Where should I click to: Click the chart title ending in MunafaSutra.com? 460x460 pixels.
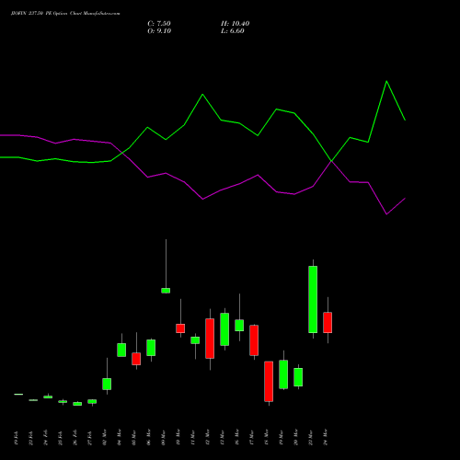[x=65, y=14]
